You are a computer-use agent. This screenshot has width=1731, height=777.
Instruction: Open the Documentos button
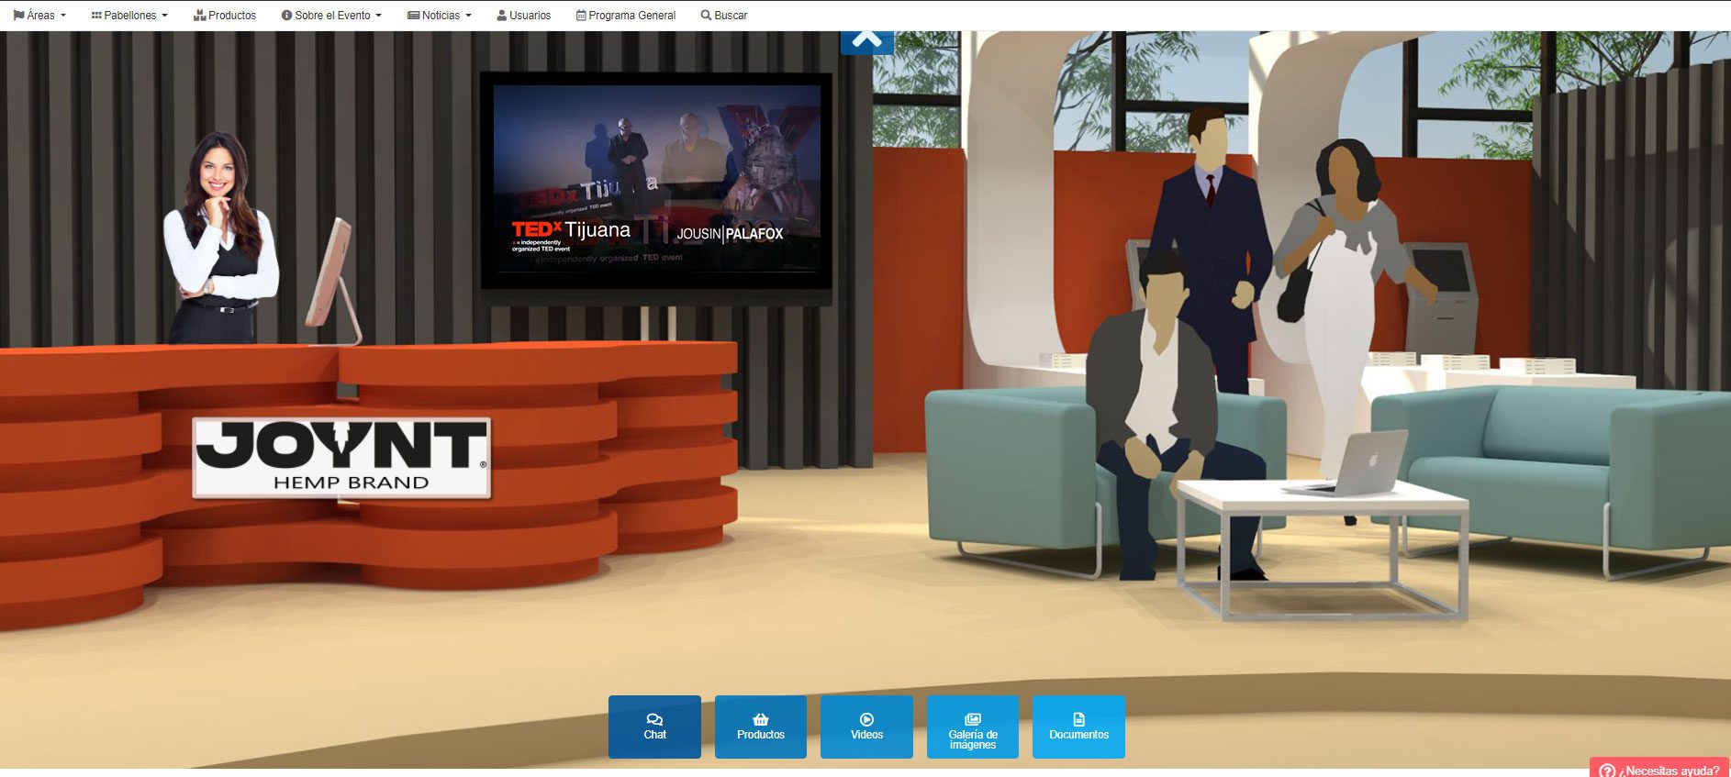(1078, 727)
